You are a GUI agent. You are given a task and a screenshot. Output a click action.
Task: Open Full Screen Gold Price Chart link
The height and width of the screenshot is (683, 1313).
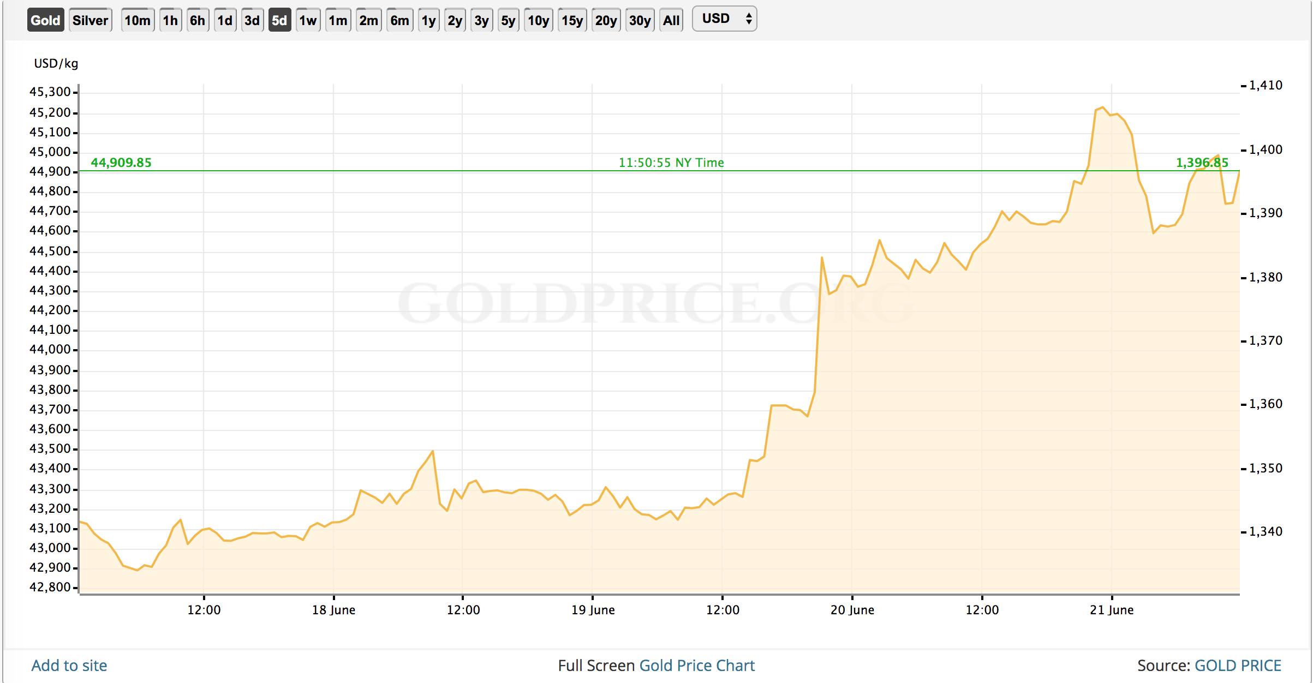coord(697,666)
